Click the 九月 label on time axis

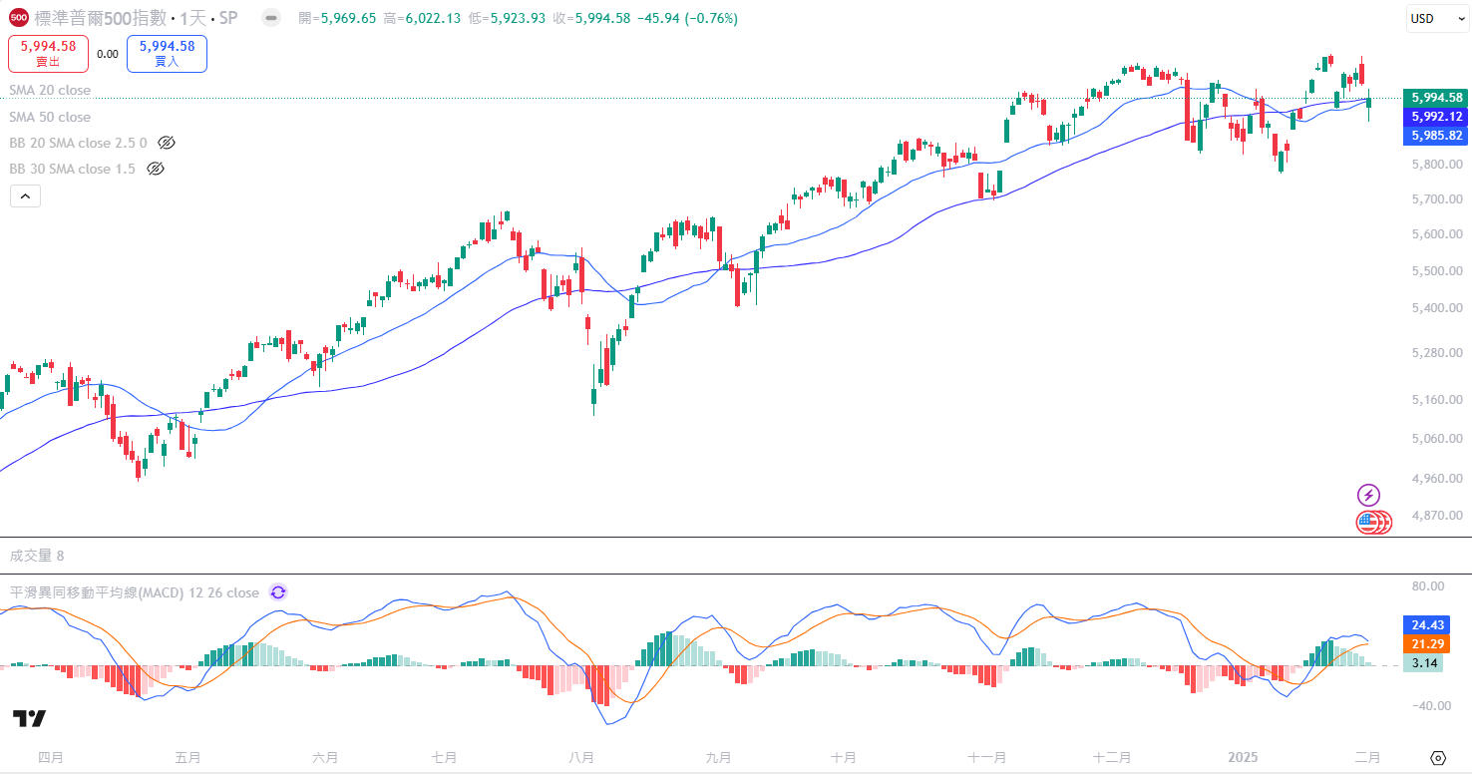[718, 758]
